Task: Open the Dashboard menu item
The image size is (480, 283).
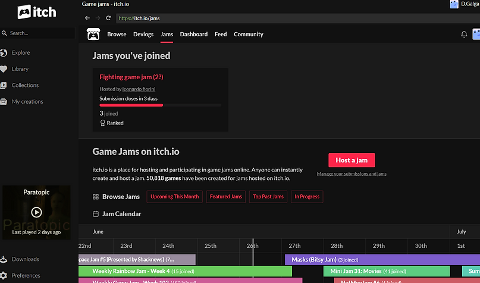Action: coord(194,35)
